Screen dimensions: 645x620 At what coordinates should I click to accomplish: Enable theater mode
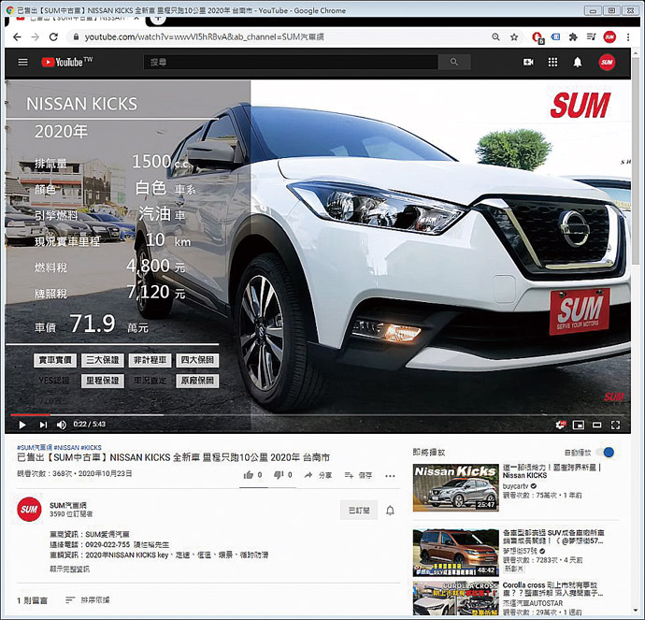pos(596,425)
